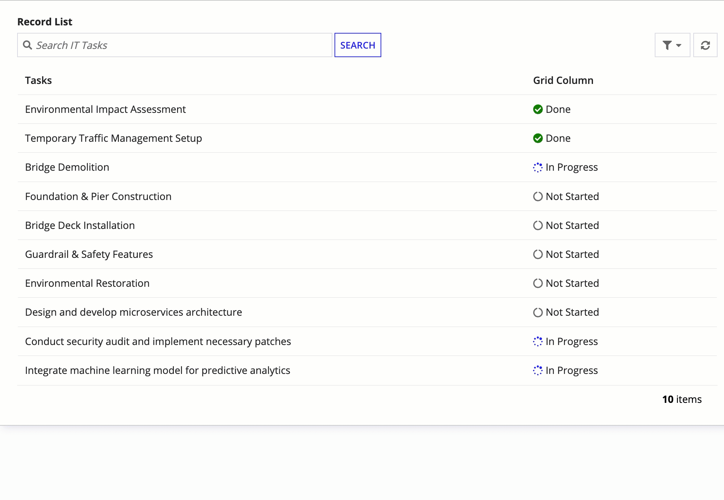This screenshot has width=724, height=500.
Task: Click In Progress text for Bridge Demolition
Action: [572, 167]
